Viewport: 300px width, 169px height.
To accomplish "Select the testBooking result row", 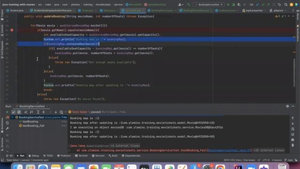I will 30,122.
